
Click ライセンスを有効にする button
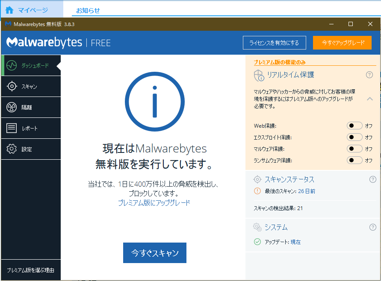tap(275, 43)
